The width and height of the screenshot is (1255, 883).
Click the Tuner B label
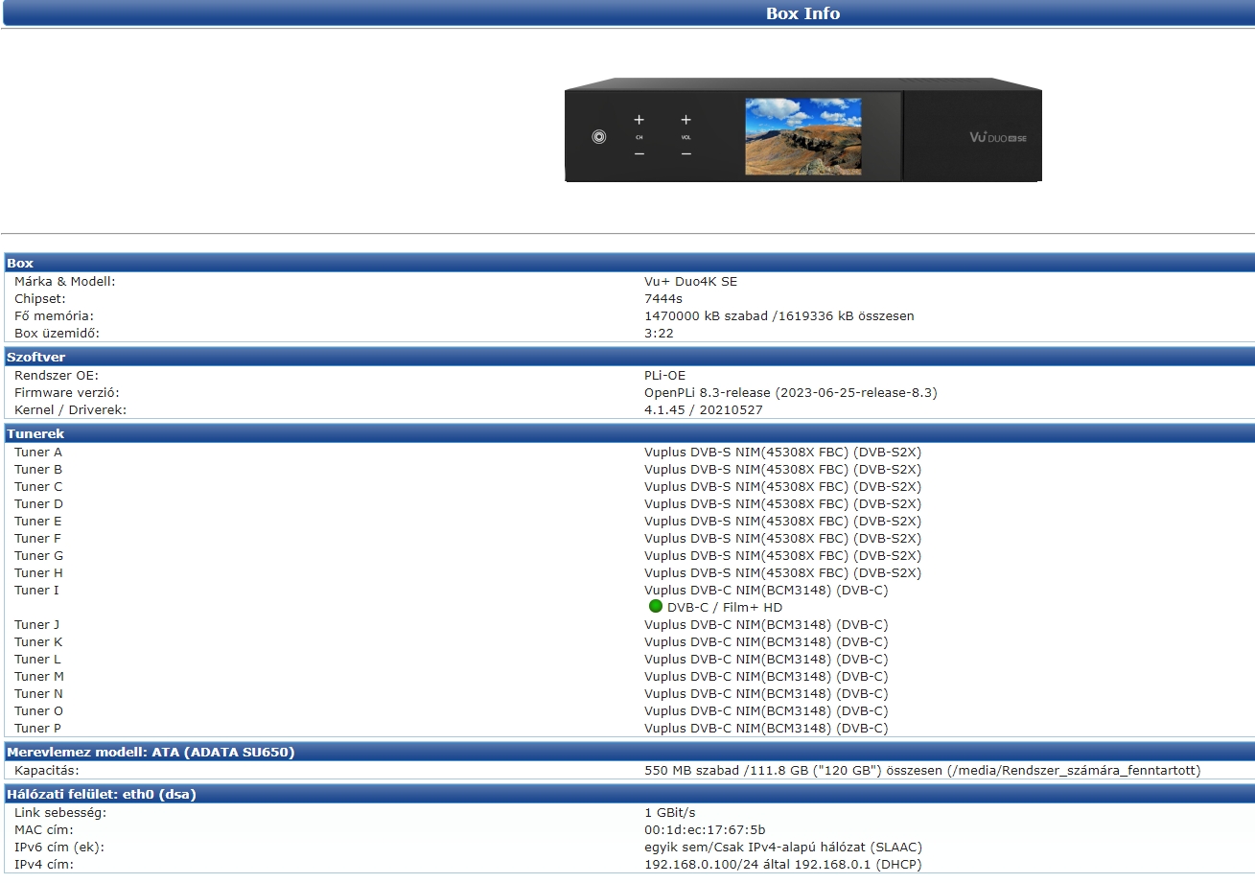point(38,470)
